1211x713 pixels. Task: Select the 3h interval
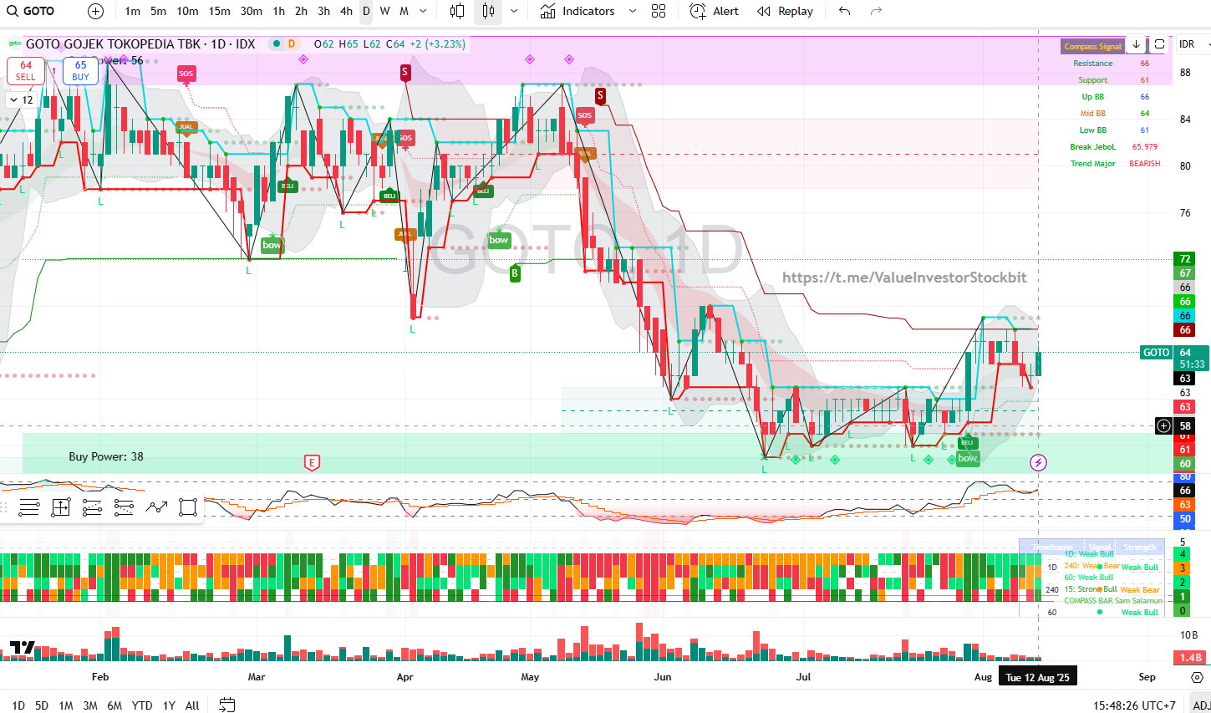(324, 11)
